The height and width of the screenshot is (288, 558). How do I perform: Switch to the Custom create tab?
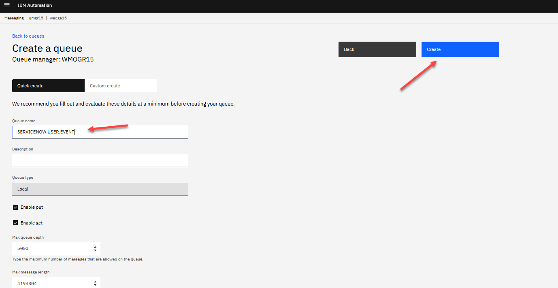(121, 86)
